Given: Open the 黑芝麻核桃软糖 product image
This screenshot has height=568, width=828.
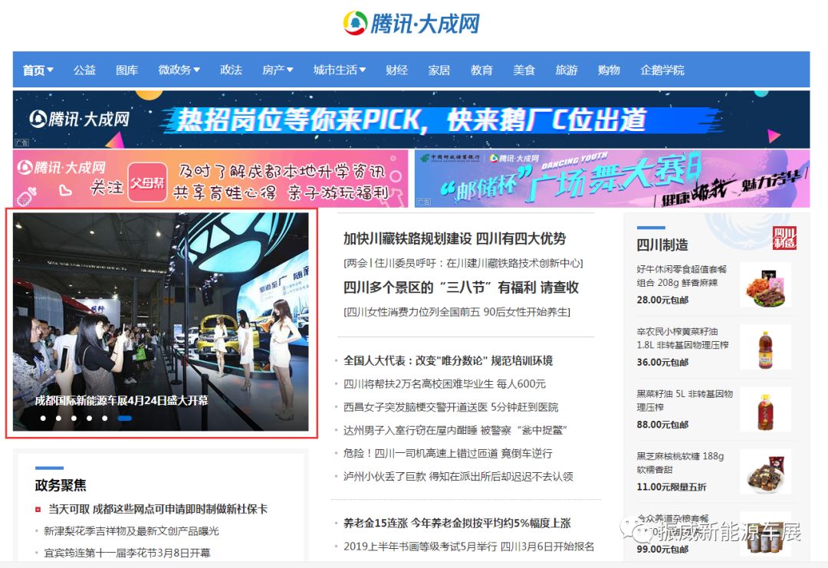Looking at the screenshot, I should click(x=765, y=472).
